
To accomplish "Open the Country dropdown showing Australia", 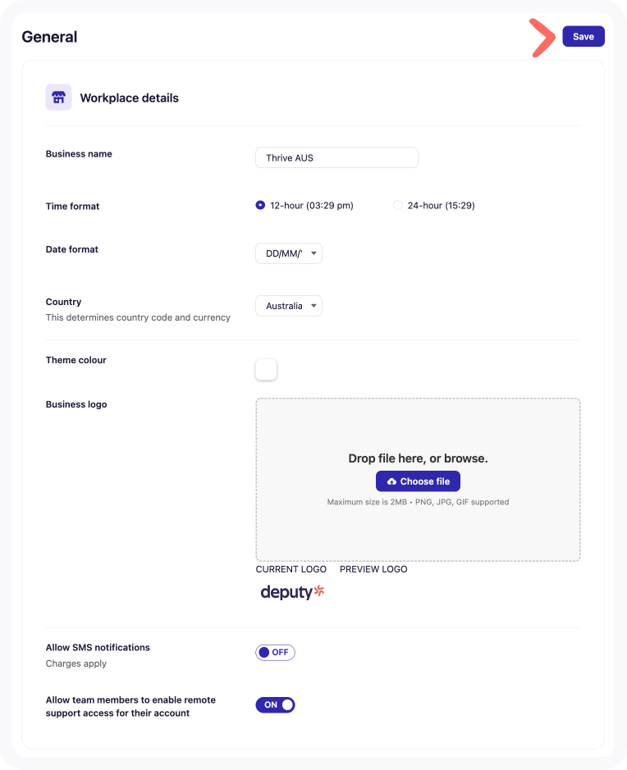I will tap(289, 305).
